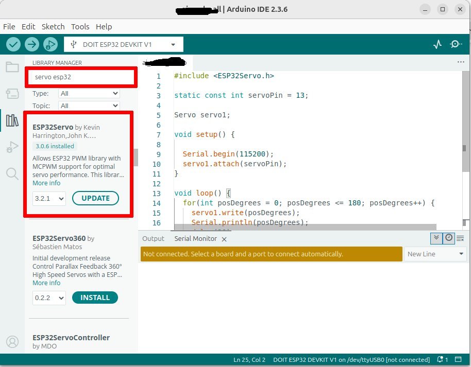Screen dimensions: 471x367
Task: Click the UPDATE button for ESP32Servo
Action: [x=95, y=198]
